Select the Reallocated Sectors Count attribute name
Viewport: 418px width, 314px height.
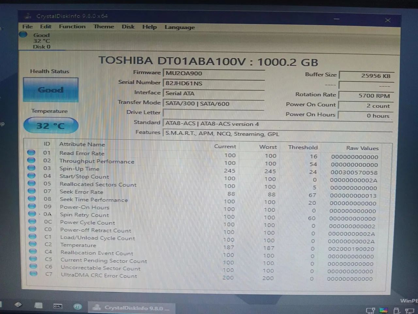tap(98, 184)
